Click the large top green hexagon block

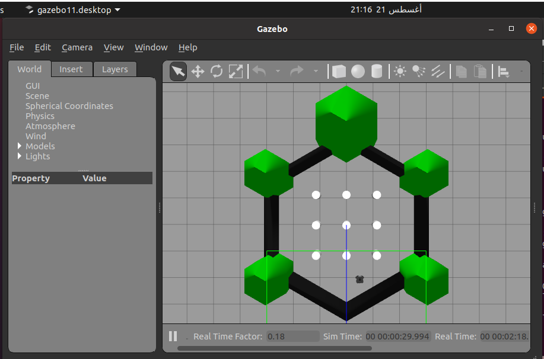point(346,124)
